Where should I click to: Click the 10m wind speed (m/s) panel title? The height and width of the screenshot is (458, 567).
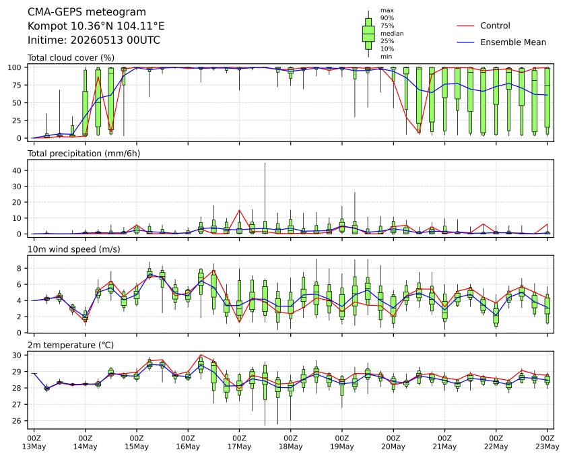tap(74, 249)
